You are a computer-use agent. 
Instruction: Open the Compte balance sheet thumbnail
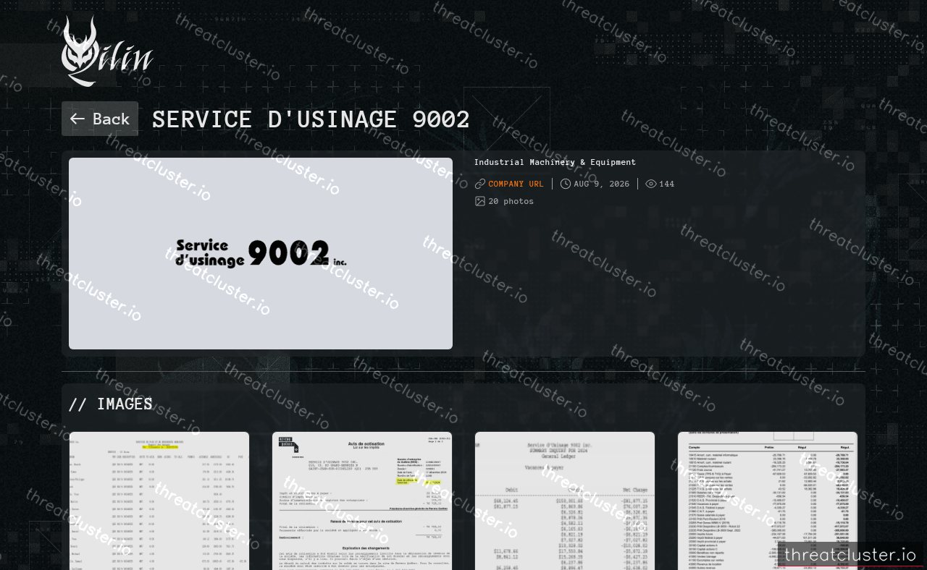768,501
